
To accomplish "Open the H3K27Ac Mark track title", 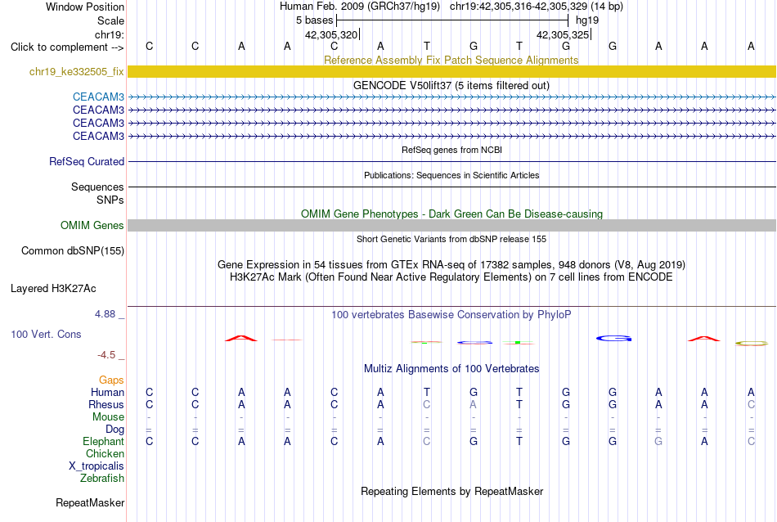I will [451, 277].
